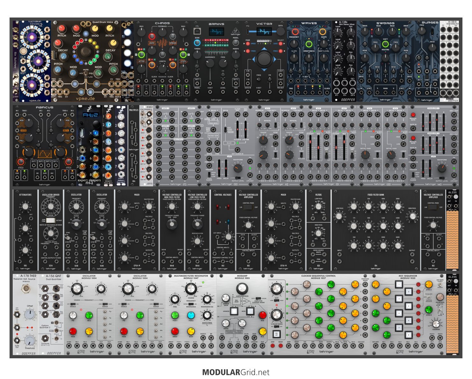The image size is (472, 379).
Task: Click the MODULARGrid.net logo
Action: pyautogui.click(x=236, y=372)
